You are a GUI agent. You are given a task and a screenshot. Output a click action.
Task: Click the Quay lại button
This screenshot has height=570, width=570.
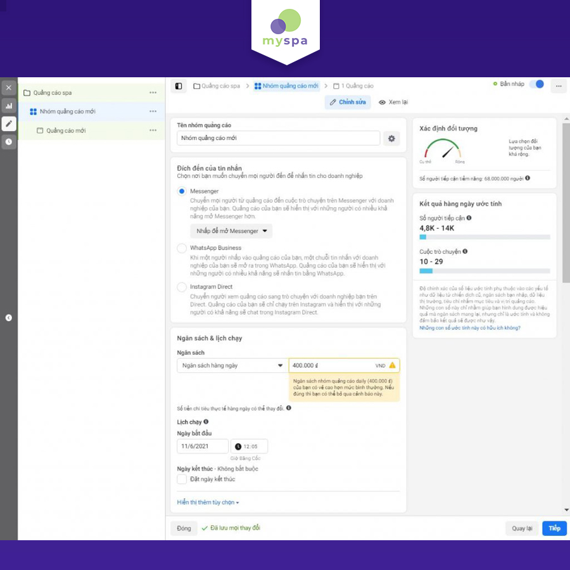point(522,528)
